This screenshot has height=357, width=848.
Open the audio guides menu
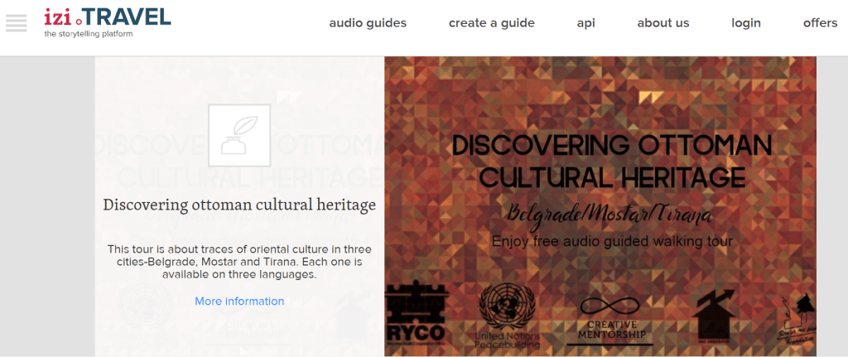click(x=368, y=23)
